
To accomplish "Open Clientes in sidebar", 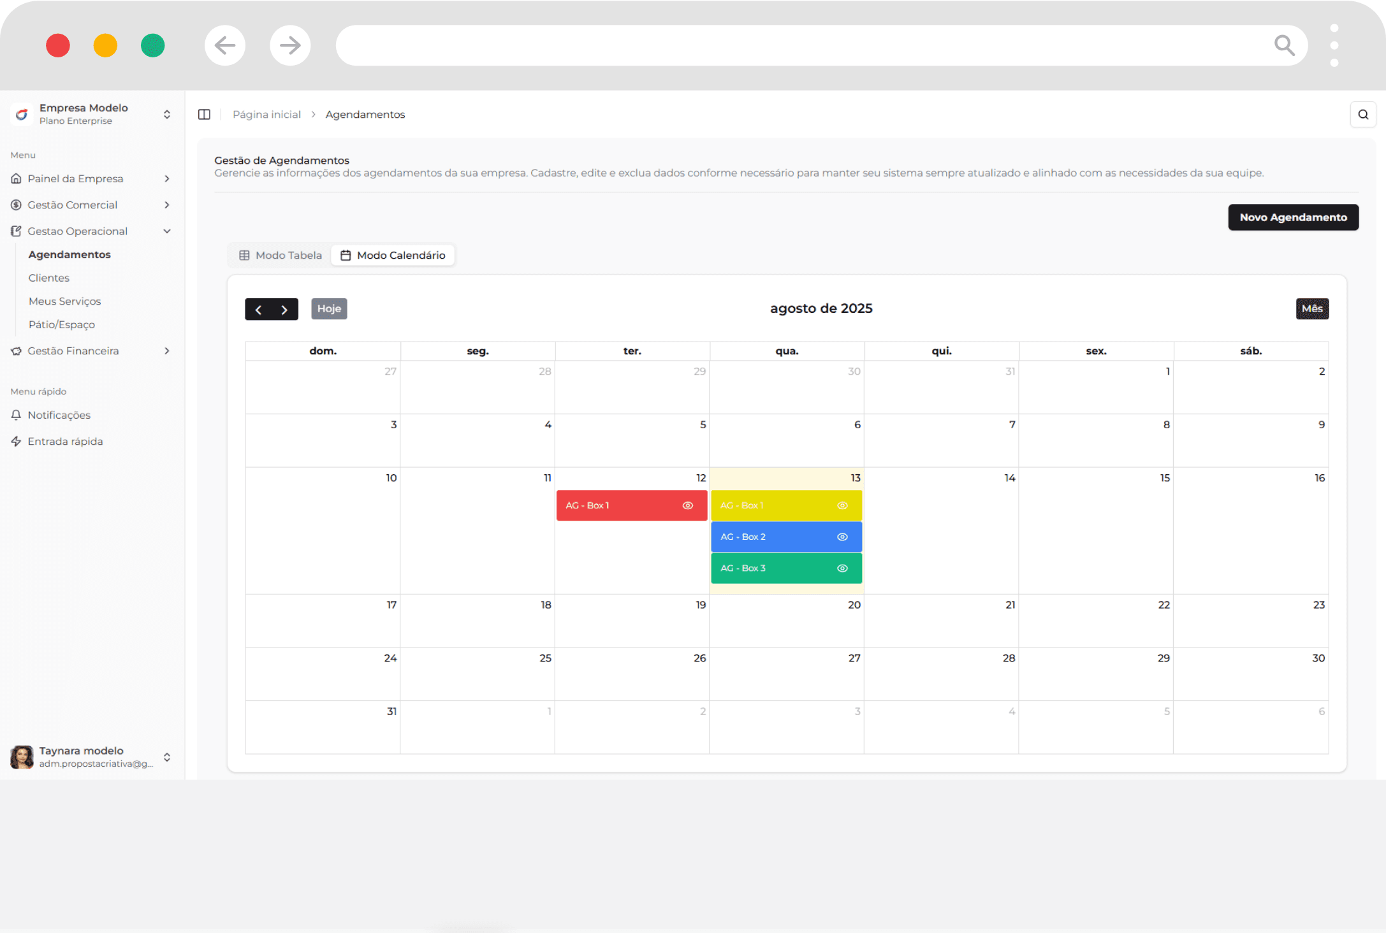I will pos(49,278).
